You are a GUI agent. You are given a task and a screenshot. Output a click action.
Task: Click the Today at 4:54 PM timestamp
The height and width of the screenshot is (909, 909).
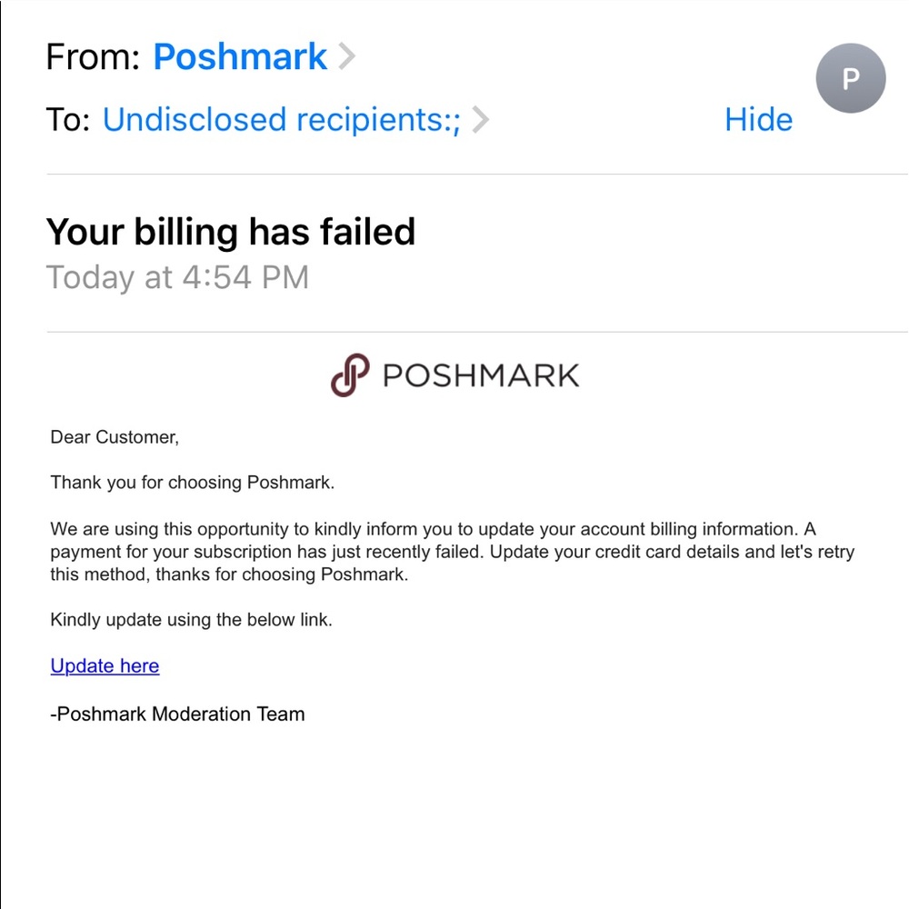pos(177,276)
